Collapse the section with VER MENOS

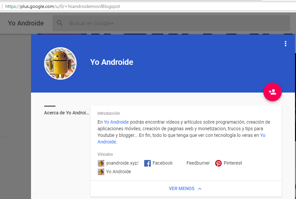(185, 189)
